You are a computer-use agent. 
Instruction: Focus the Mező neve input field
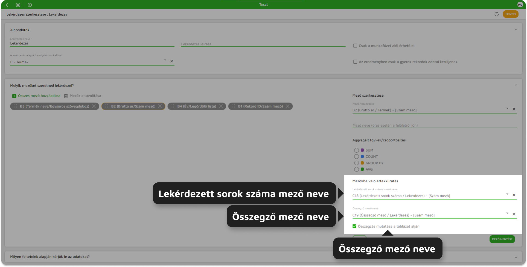(435, 125)
